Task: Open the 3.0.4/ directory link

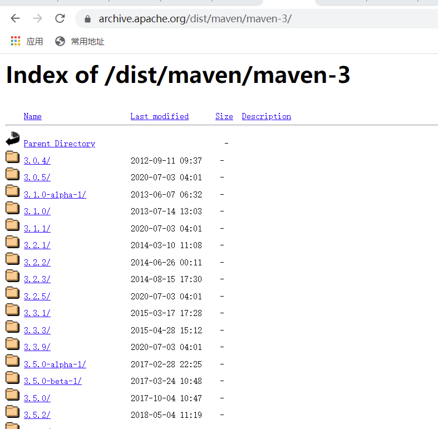Action: pyautogui.click(x=37, y=161)
